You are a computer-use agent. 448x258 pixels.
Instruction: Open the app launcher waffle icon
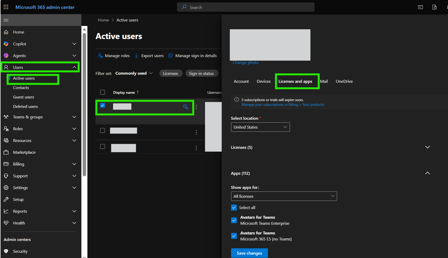(x=6, y=7)
